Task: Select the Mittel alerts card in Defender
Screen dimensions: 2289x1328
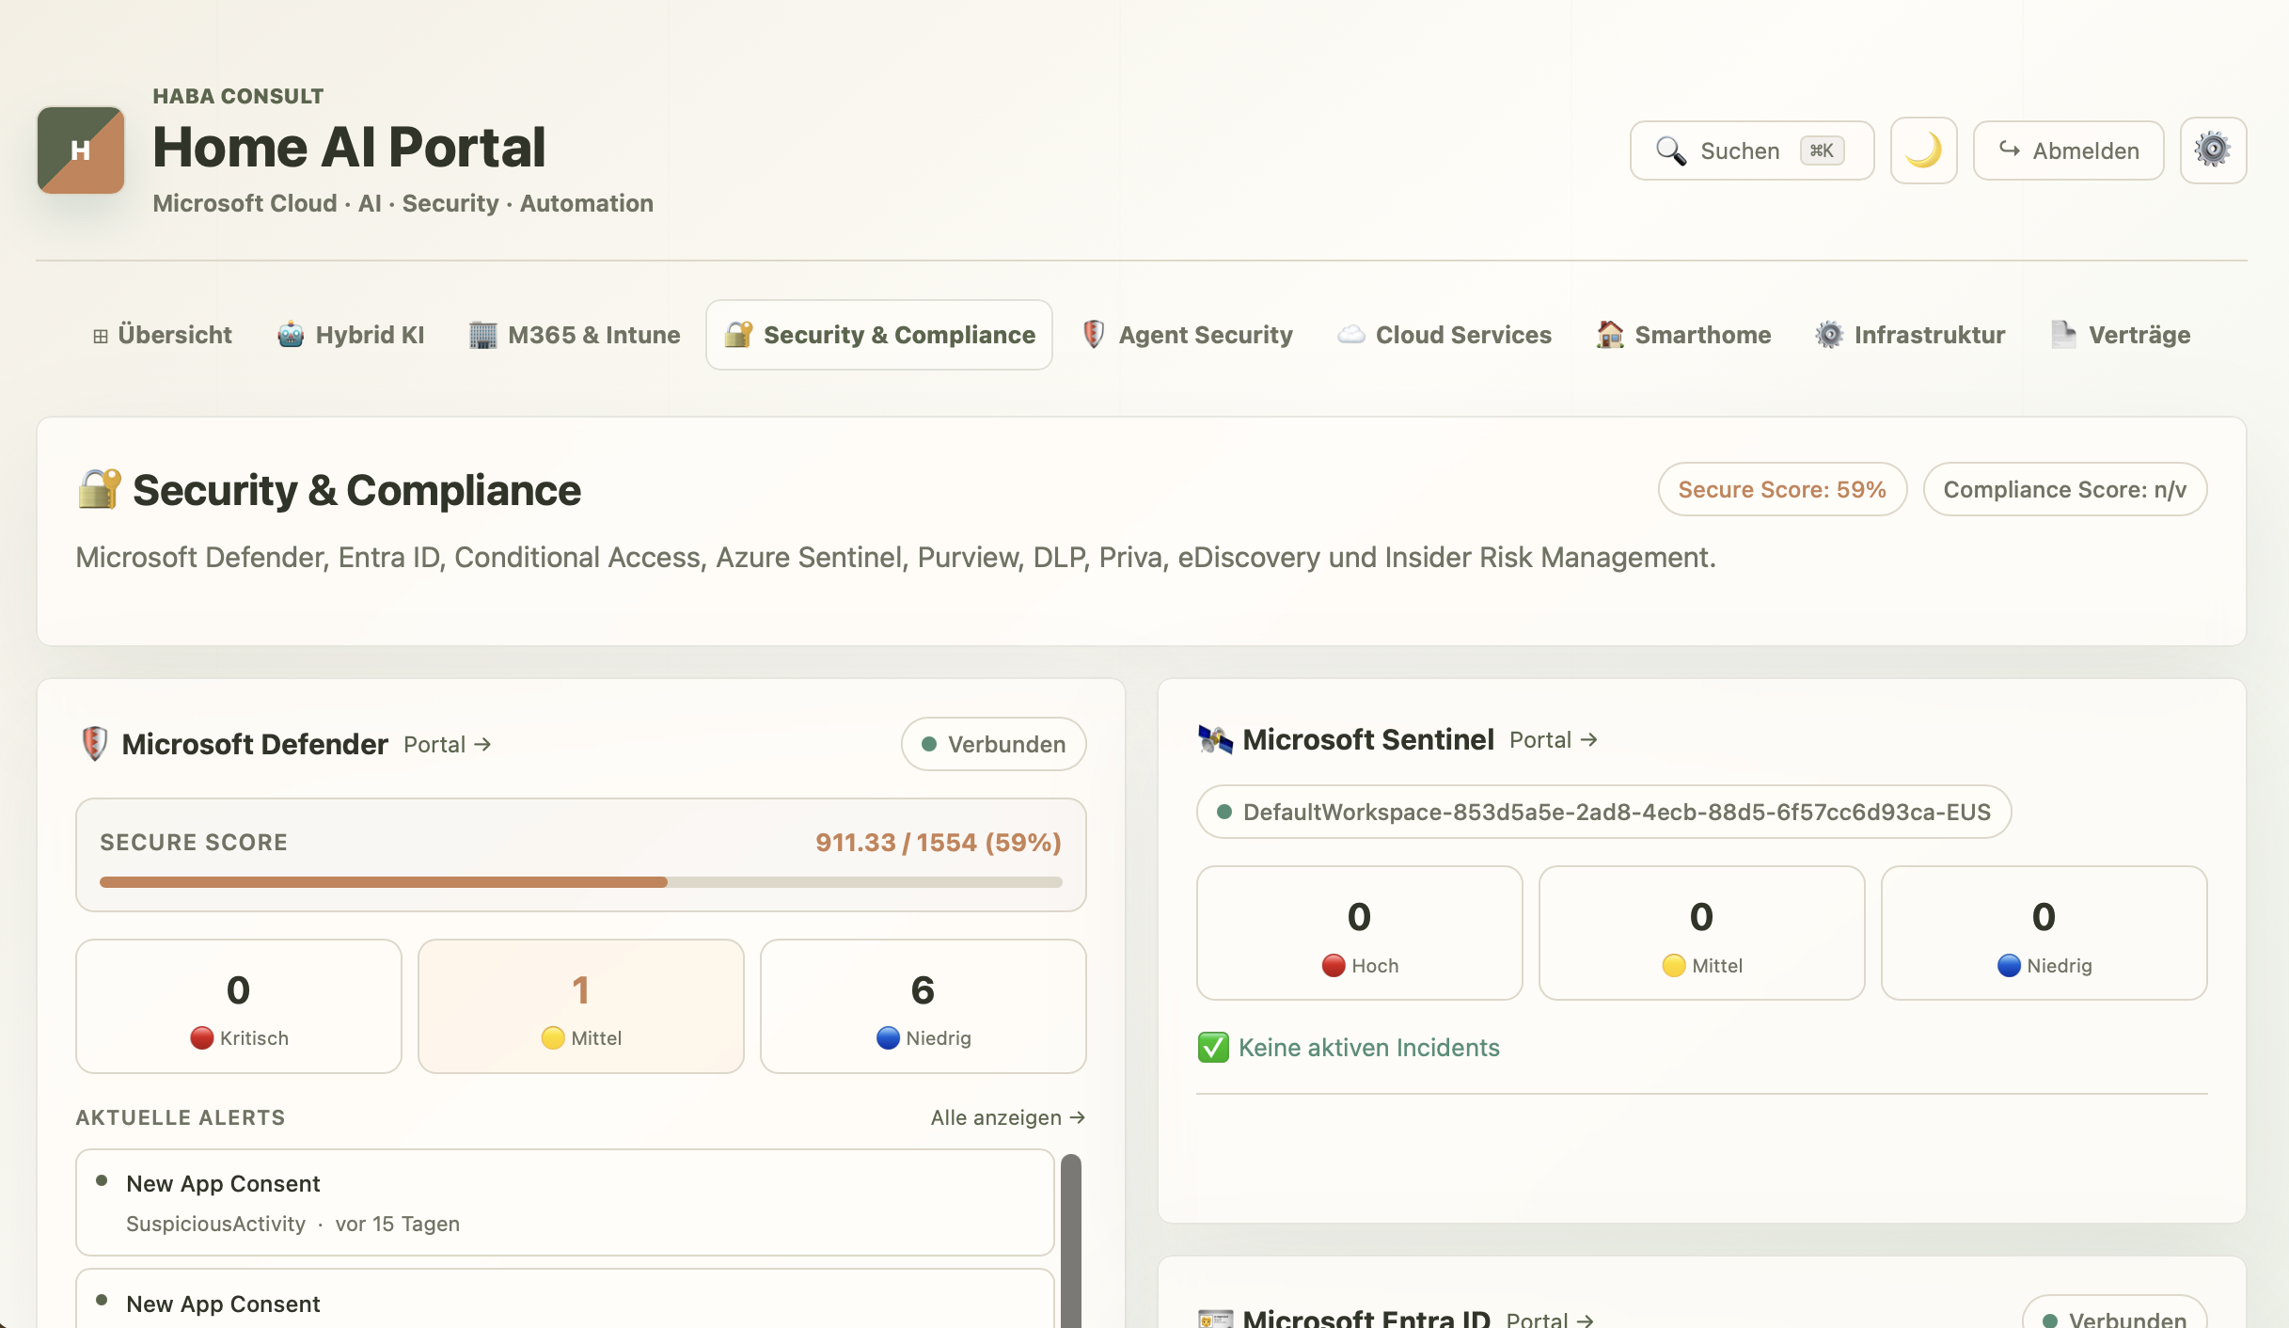Action: [x=581, y=1006]
